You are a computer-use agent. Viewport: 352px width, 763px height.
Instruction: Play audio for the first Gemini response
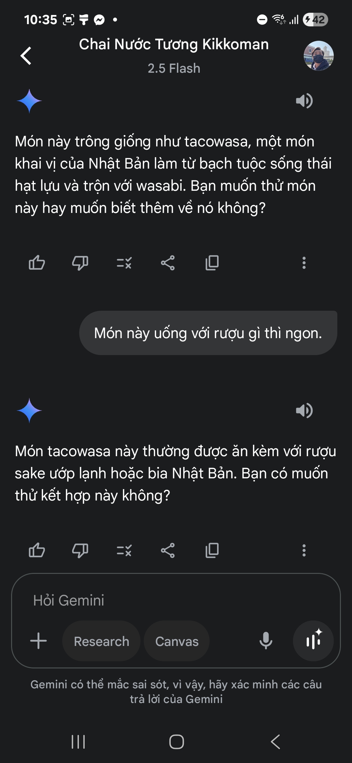(304, 101)
